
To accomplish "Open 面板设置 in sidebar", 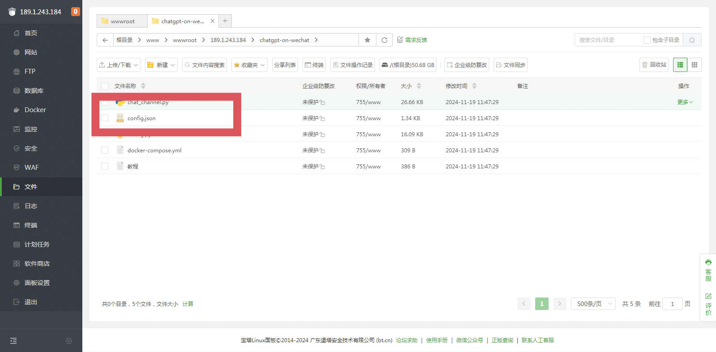I will coord(41,283).
